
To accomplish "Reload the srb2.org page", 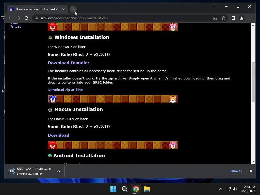I will coord(26,18).
